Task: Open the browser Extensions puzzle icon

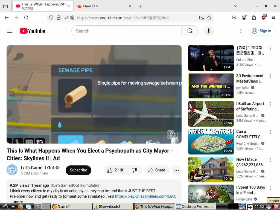Action: click(254, 17)
